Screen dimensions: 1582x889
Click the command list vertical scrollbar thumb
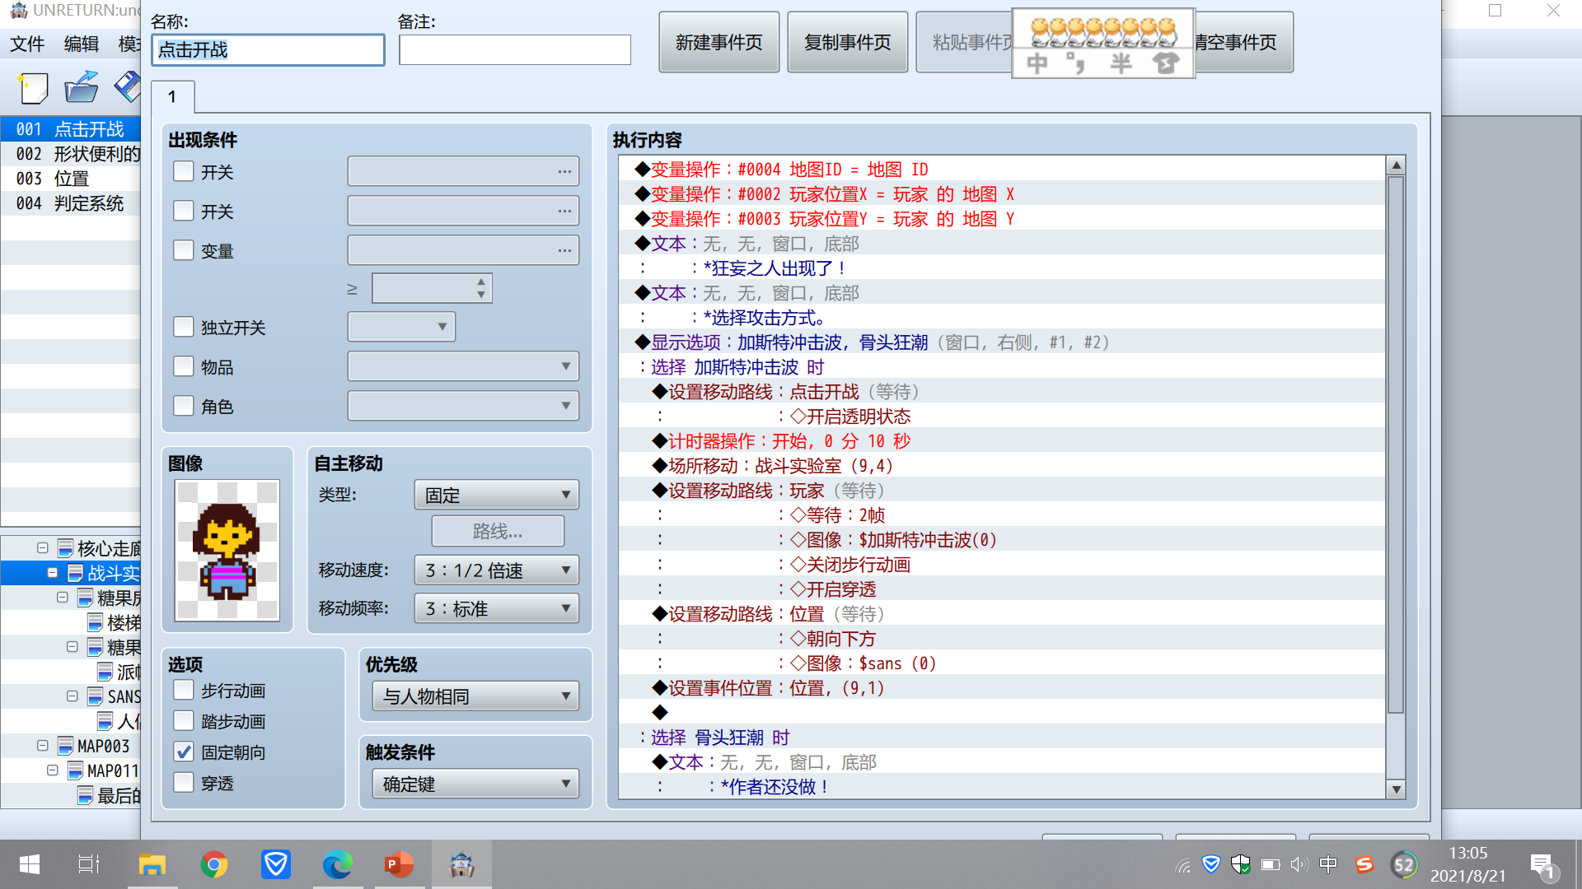(x=1396, y=444)
